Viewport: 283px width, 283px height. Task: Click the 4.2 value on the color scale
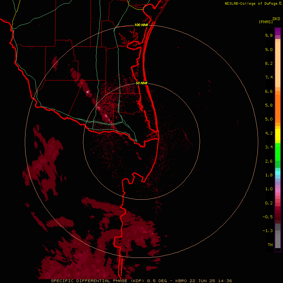point(269,133)
